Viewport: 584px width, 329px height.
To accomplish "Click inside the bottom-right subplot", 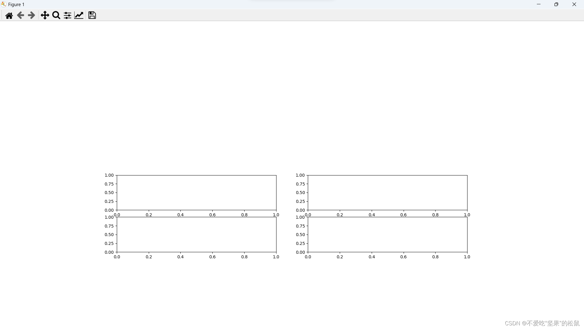I will coord(388,235).
